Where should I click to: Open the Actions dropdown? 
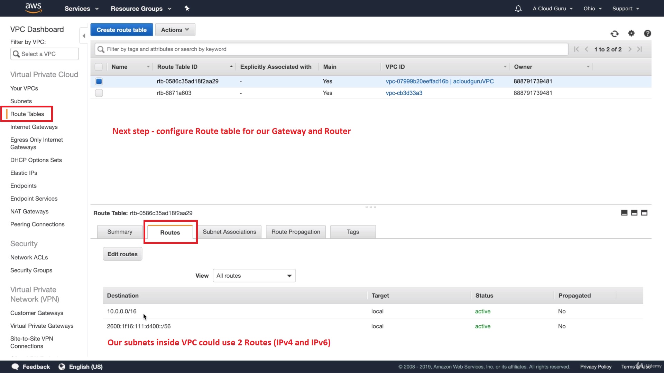pyautogui.click(x=175, y=30)
